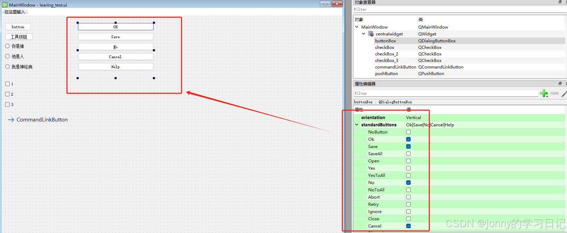Click the 在这里输入 menu placeholder
Screen dimensions: 567x233
pyautogui.click(x=15, y=12)
